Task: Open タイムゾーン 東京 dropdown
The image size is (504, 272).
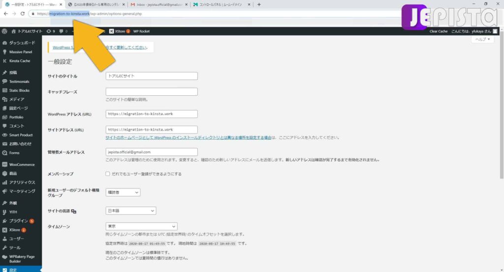Action: click(x=141, y=226)
